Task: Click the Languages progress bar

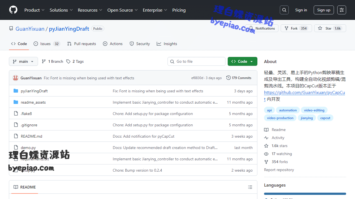Action: [305, 194]
